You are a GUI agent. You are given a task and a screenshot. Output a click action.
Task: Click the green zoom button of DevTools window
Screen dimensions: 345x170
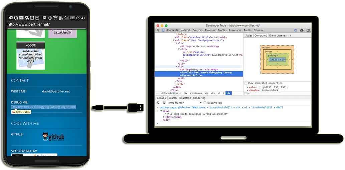pos(166,26)
